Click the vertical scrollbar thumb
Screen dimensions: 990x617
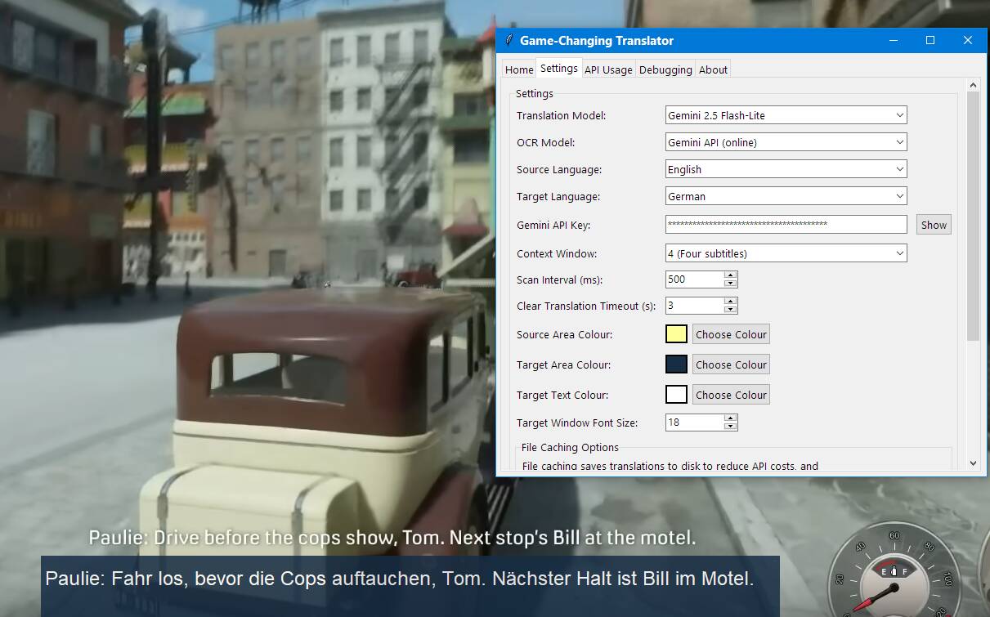tap(973, 216)
